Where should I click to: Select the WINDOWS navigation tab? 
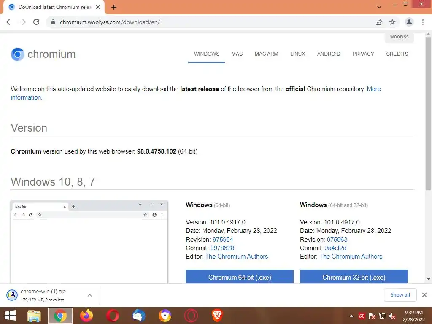pos(207,54)
